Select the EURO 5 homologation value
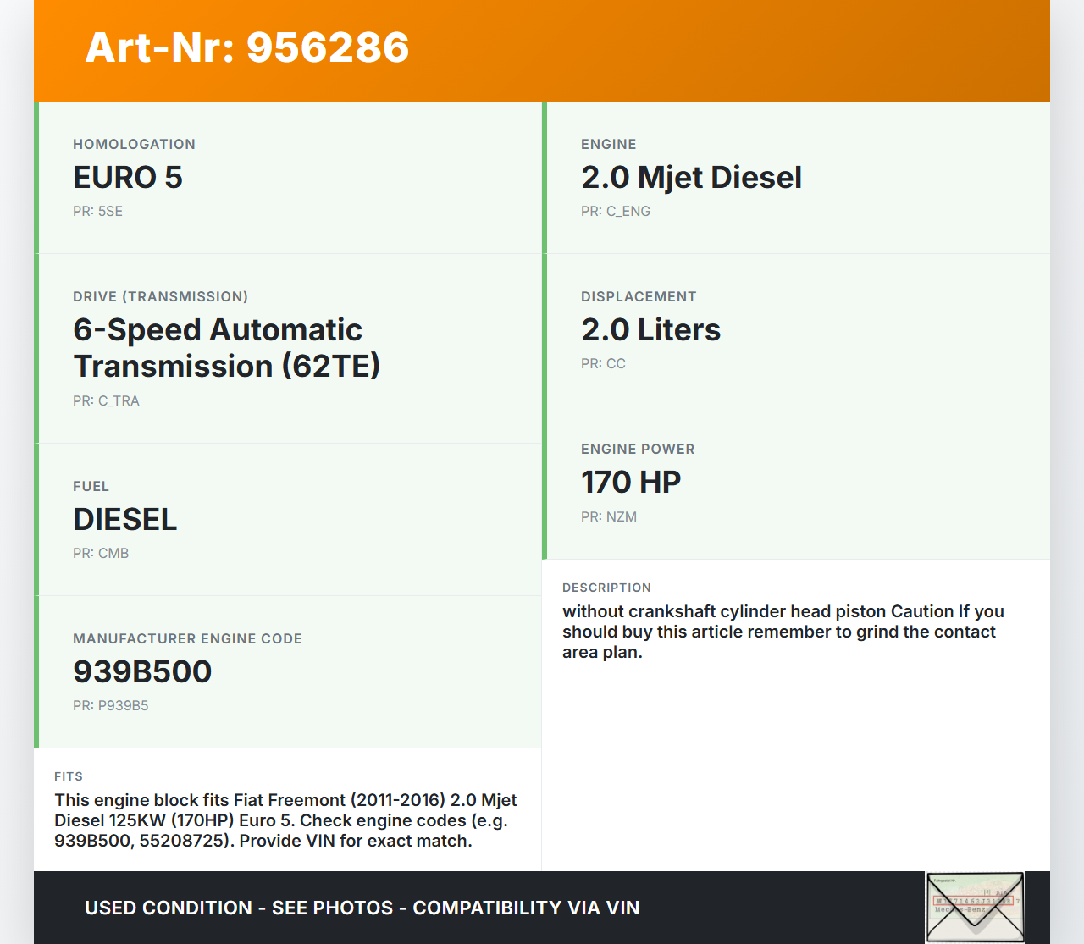1084x944 pixels. point(128,178)
